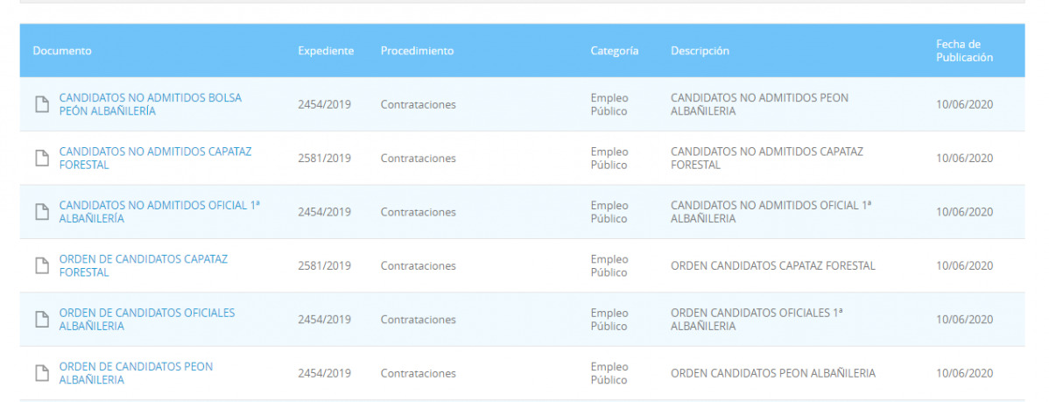Image resolution: width=1049 pixels, height=402 pixels.
Task: Sort by Fecha de Publicación header
Action: point(964,51)
